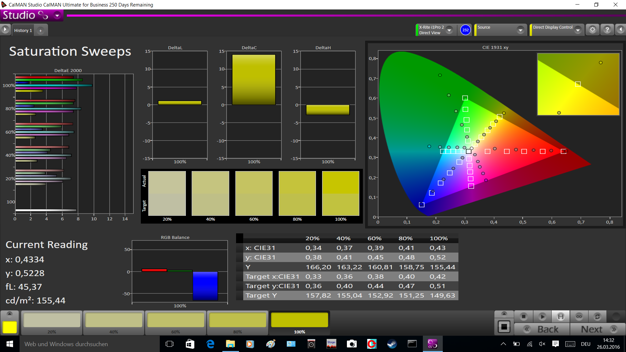Viewport: 626px width, 352px height.
Task: Expand the Direct Display Control dropdown
Action: tap(578, 30)
